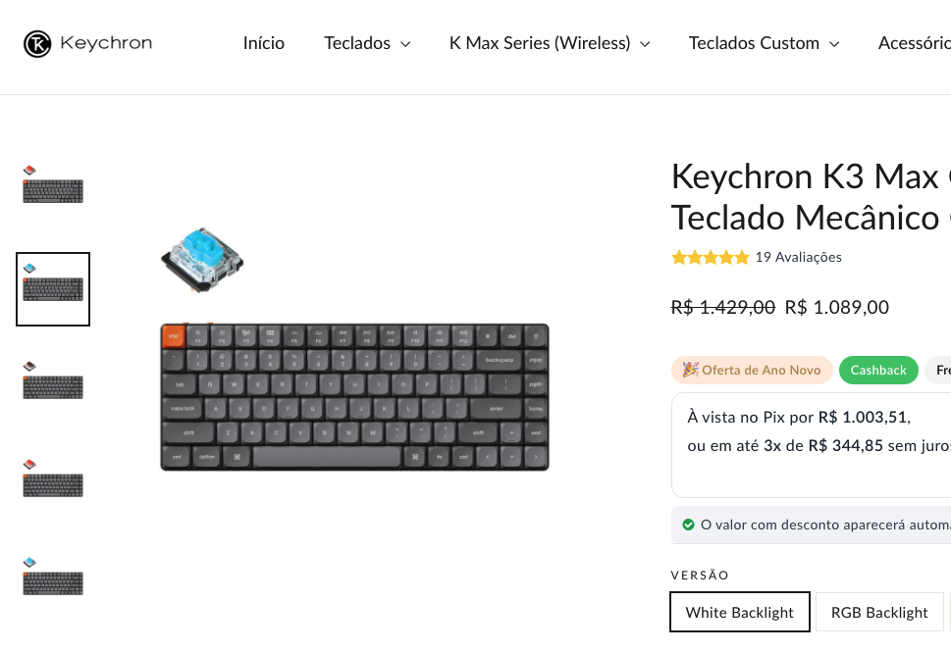Click the large keyboard product photo
Viewport: 951px width, 653px height.
coord(354,396)
